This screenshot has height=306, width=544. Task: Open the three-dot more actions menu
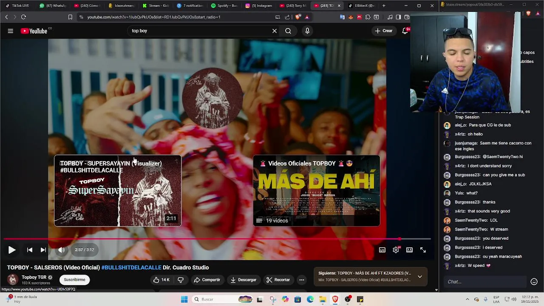coord(302,280)
